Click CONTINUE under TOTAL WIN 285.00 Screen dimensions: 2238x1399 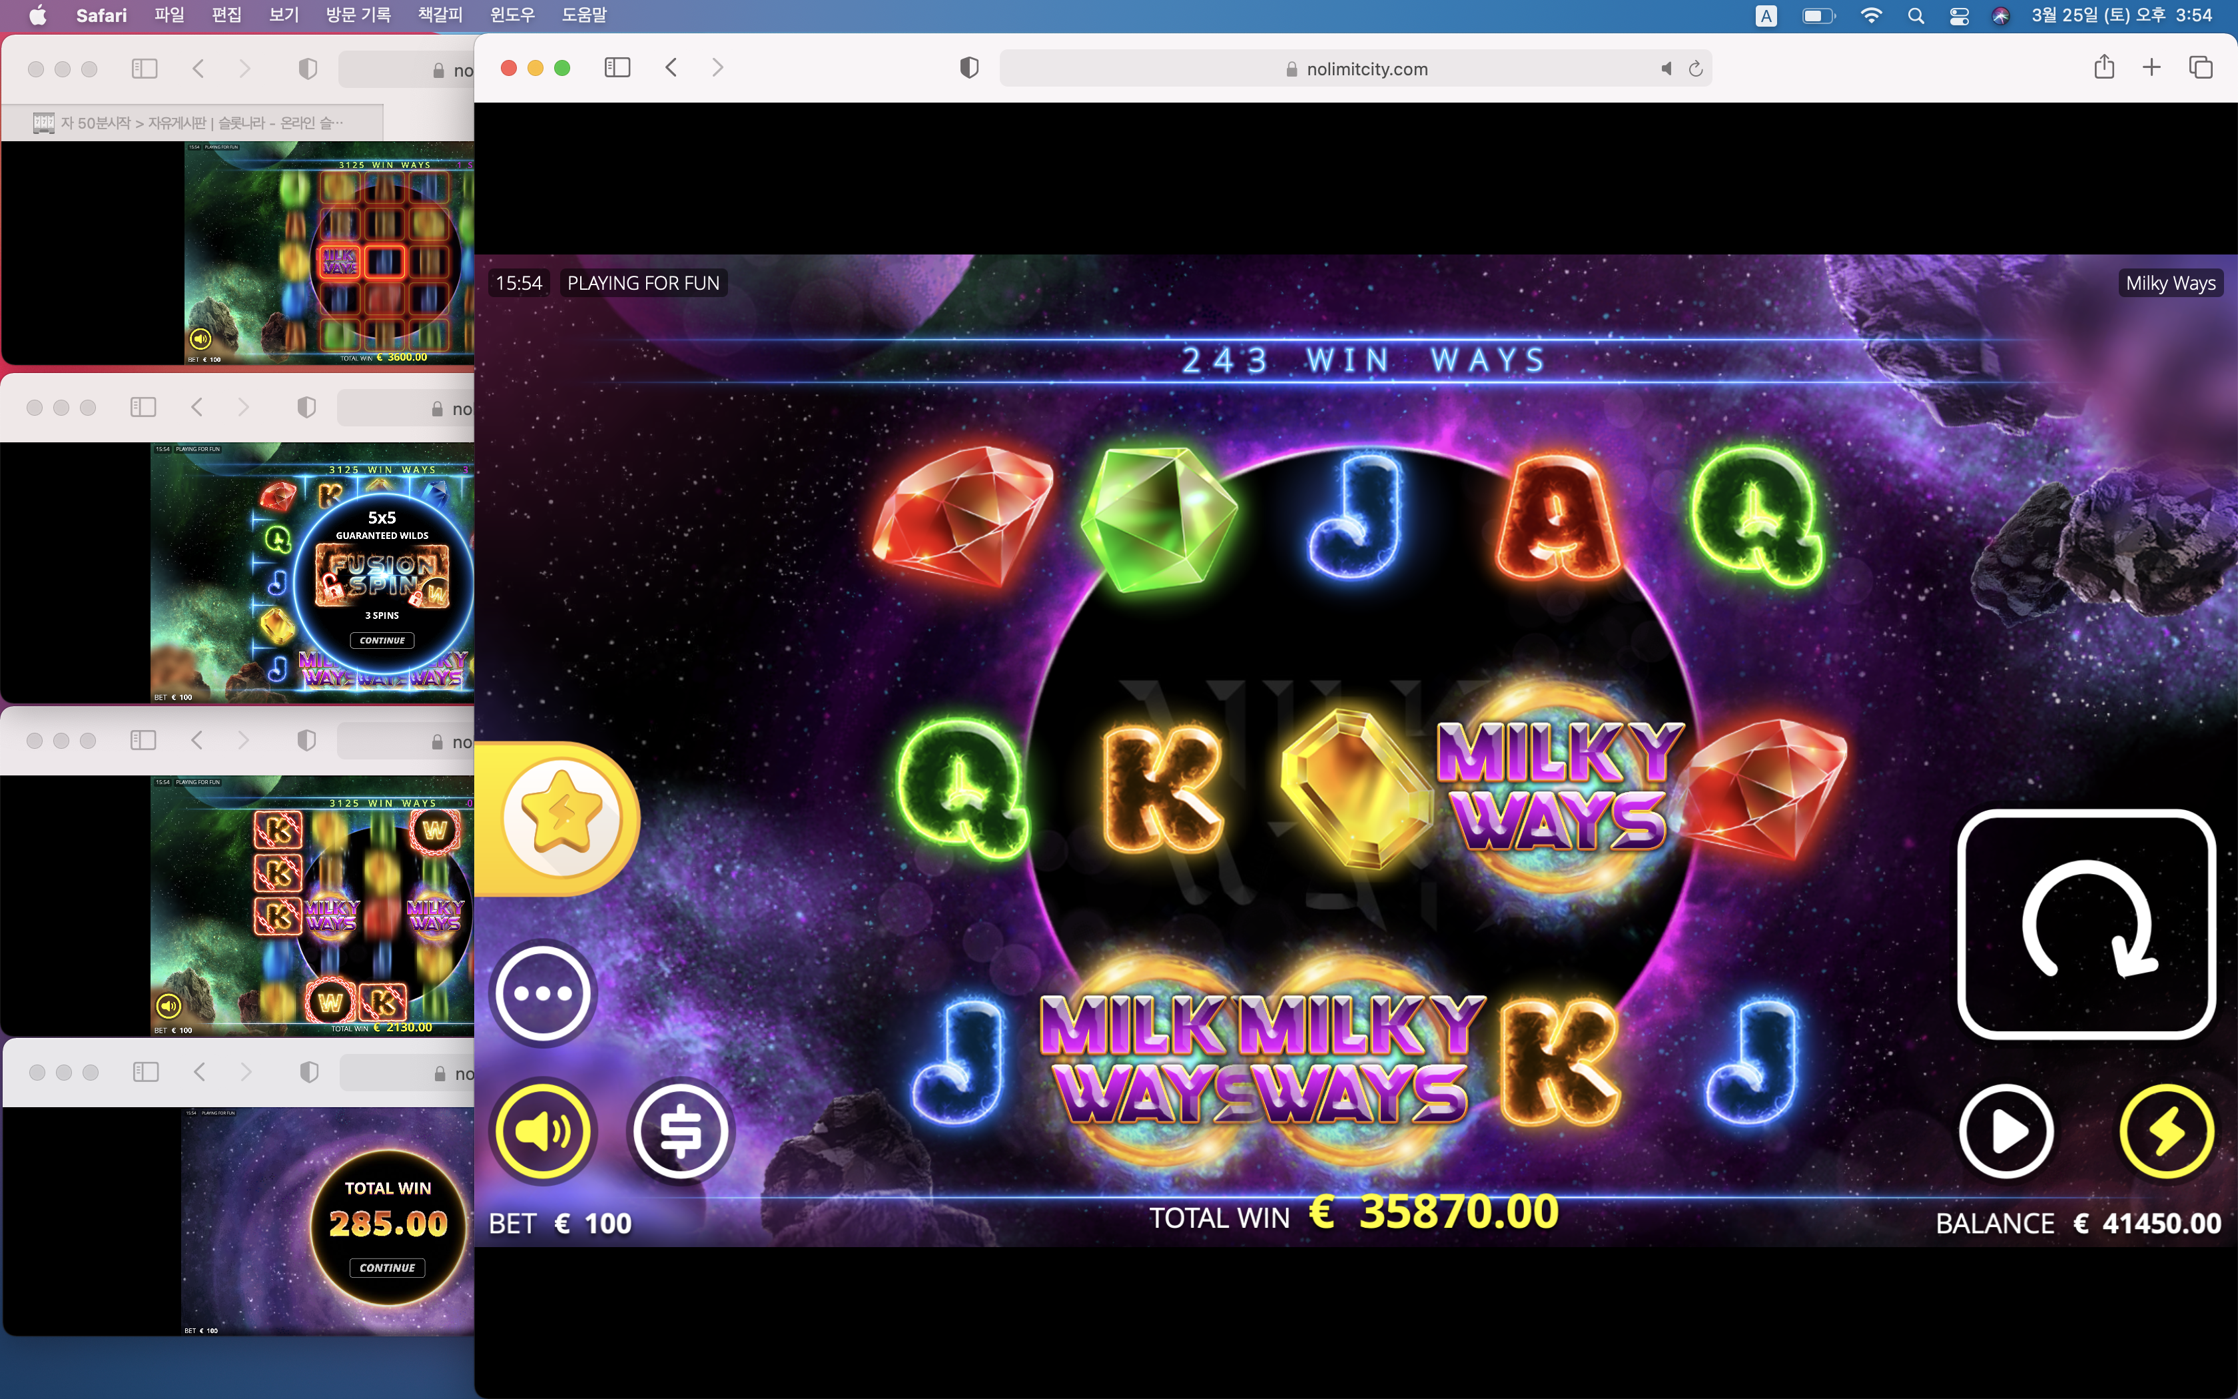pyautogui.click(x=388, y=1268)
